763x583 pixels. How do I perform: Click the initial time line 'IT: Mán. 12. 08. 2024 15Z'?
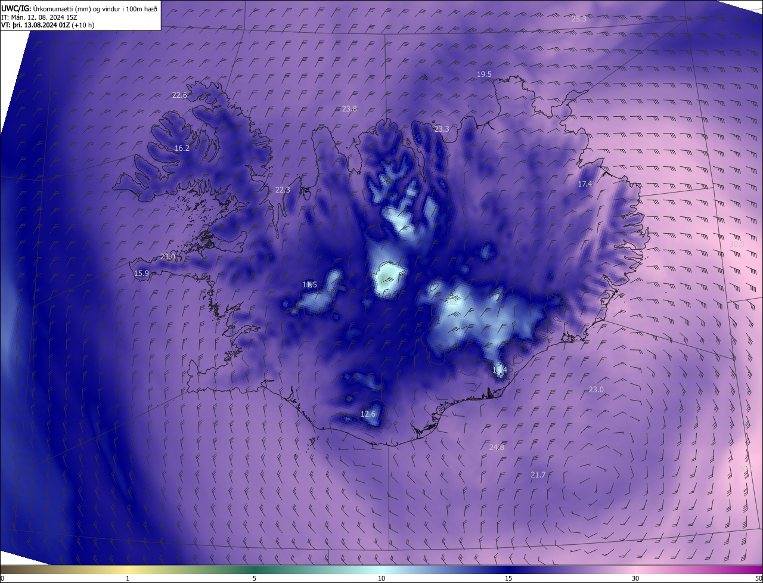[x=40, y=17]
